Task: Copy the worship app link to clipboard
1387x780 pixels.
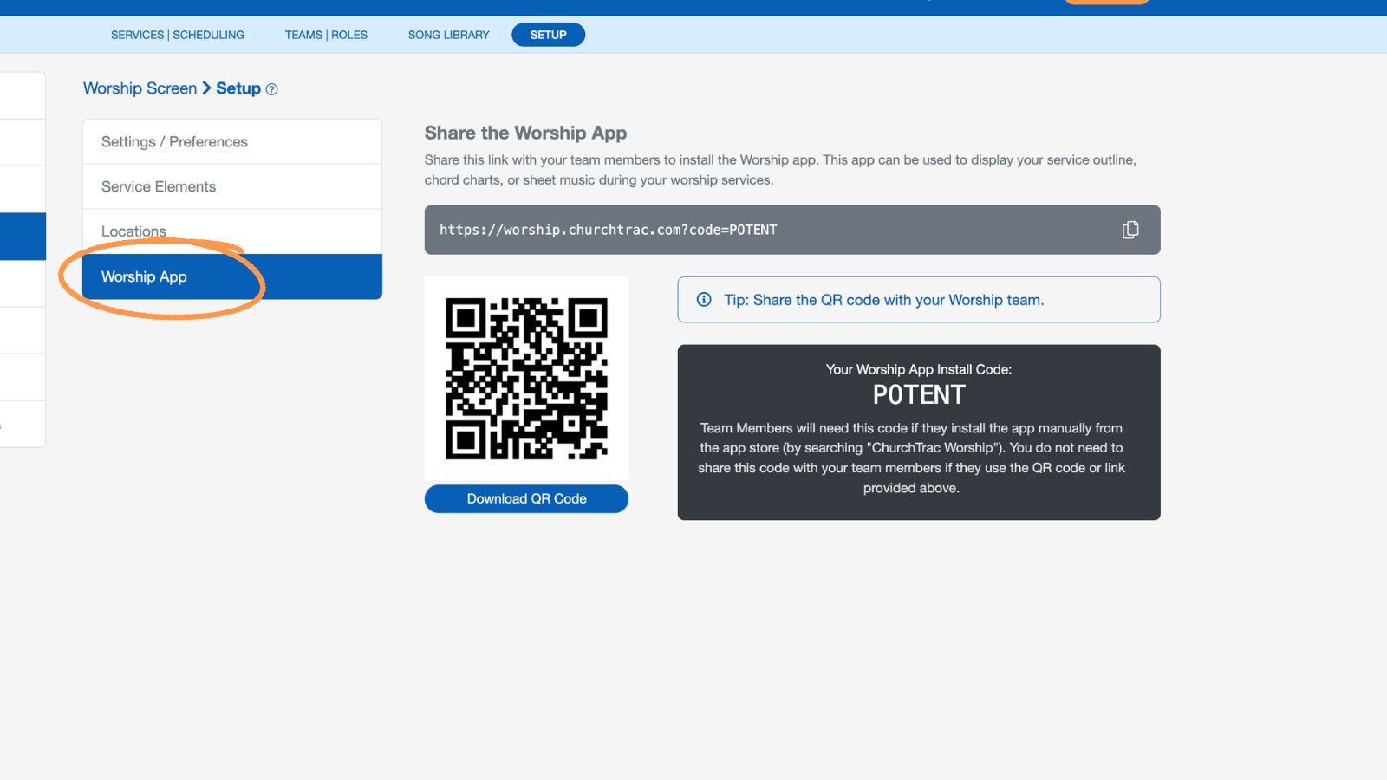Action: tap(1130, 229)
